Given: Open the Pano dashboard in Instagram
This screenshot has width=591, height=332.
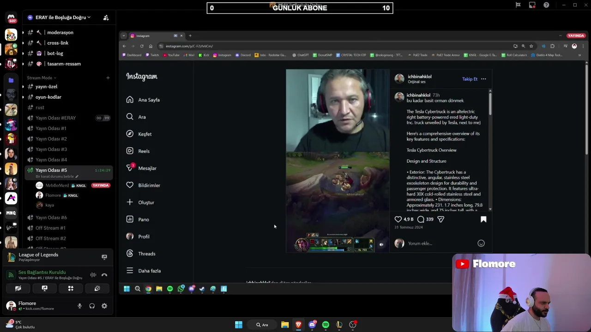Looking at the screenshot, I should 138,219.
